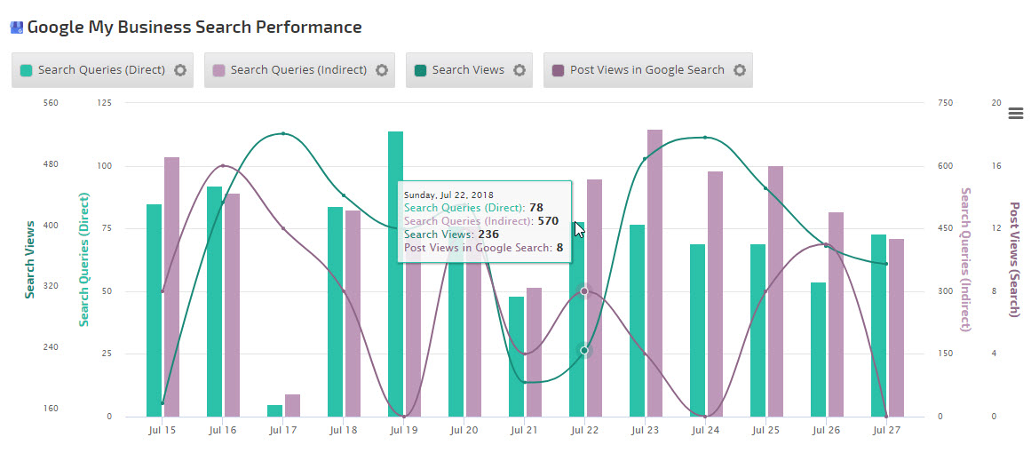Click the Google My Business store icon
Viewport: 1031px width, 469px height.
(x=17, y=28)
